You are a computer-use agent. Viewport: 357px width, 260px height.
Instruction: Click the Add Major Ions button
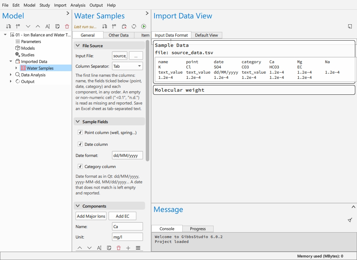tap(91, 216)
